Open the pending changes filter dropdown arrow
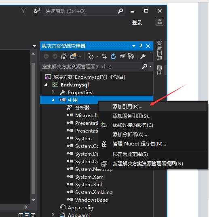This screenshot has width=209, height=217. (97, 56)
